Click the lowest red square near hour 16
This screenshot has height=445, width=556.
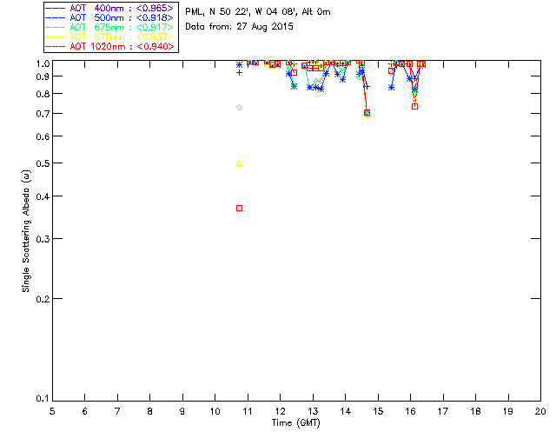[415, 106]
